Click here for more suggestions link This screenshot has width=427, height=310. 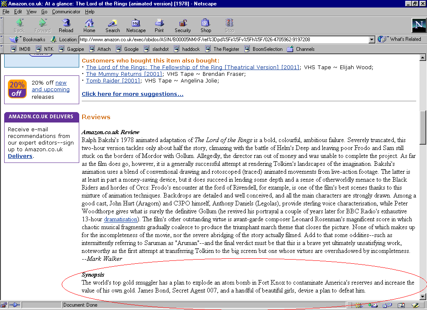coord(133,94)
